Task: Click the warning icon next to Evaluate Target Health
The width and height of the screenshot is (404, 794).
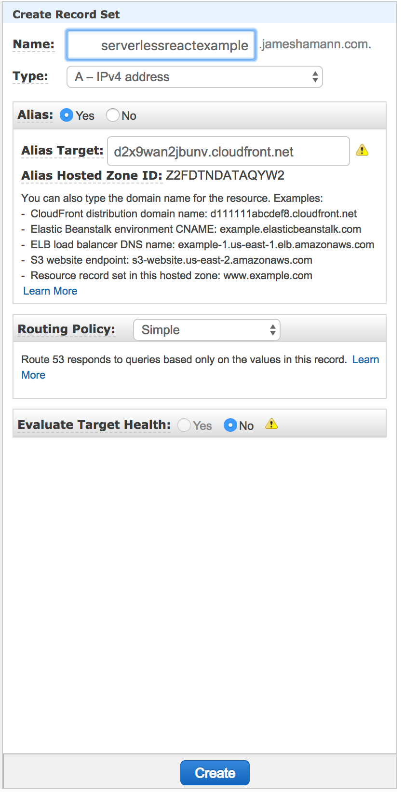Action: (x=271, y=424)
